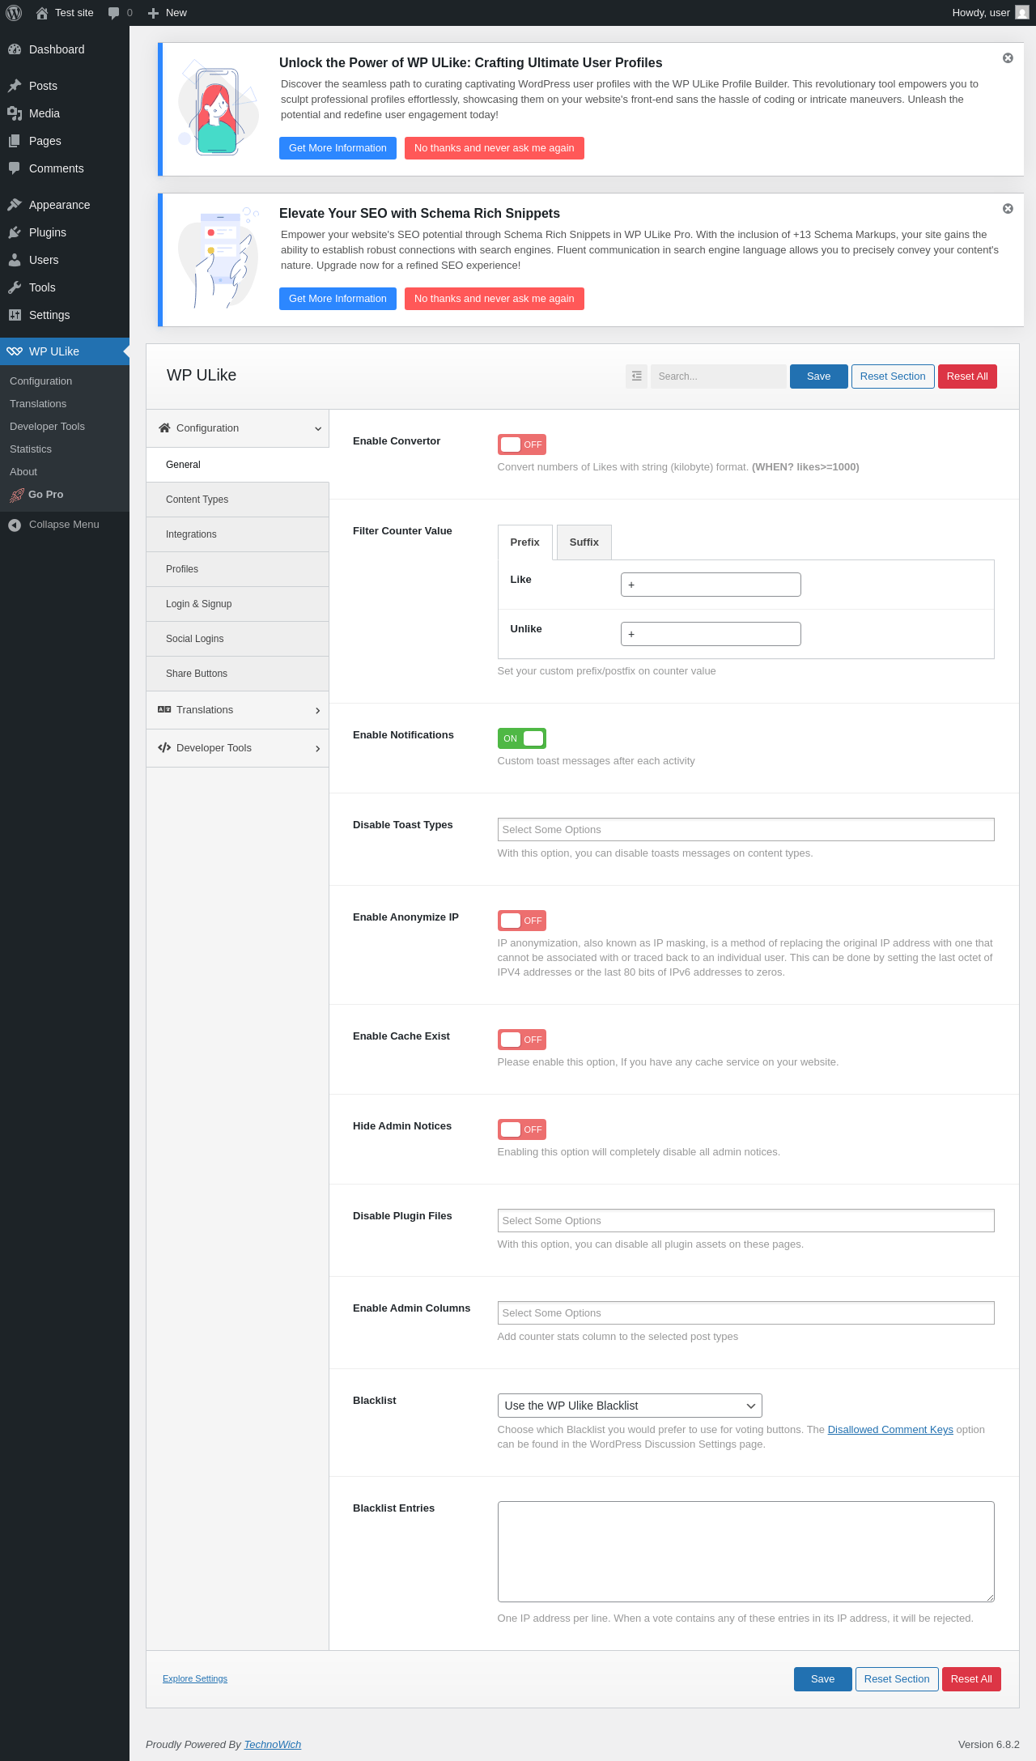
Task: Click the Media icon in sidebar
Action: (15, 113)
